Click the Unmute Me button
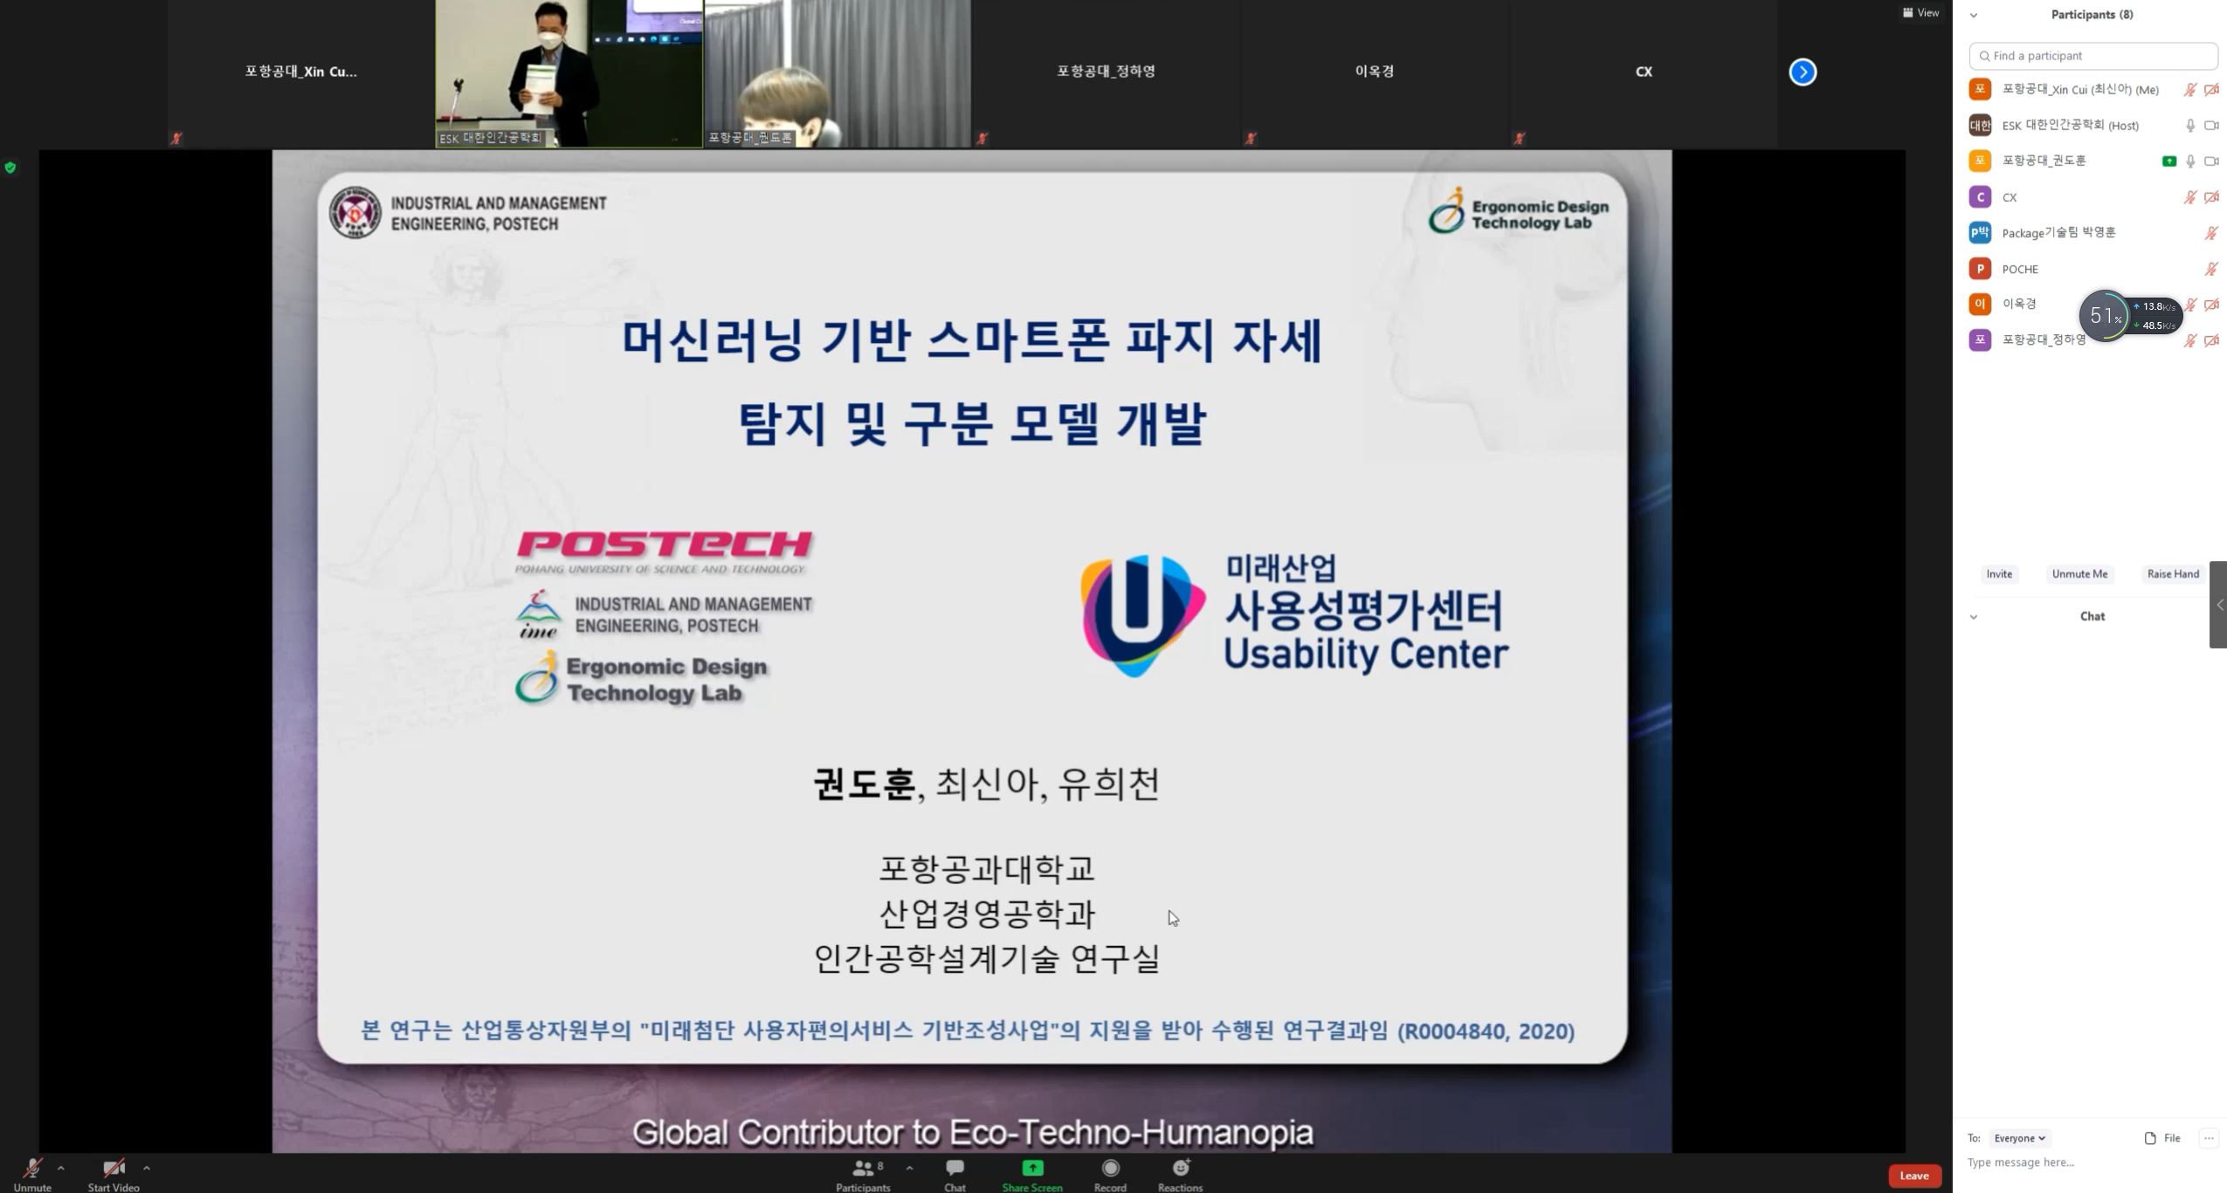Image resolution: width=2227 pixels, height=1193 pixels. [x=2079, y=573]
